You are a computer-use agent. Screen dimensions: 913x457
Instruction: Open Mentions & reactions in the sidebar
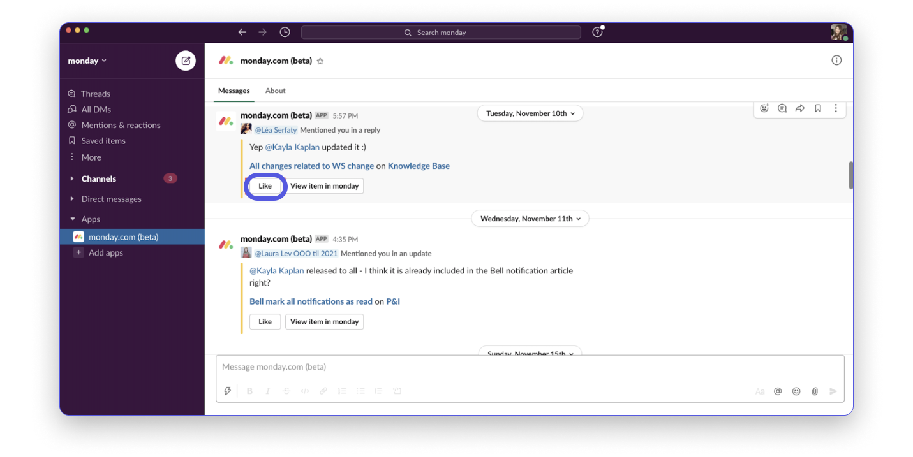point(114,125)
